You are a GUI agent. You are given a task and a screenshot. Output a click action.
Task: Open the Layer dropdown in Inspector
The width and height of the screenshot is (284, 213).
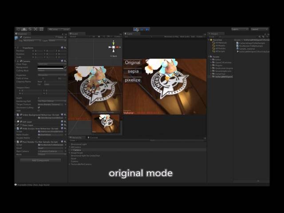click(x=57, y=40)
